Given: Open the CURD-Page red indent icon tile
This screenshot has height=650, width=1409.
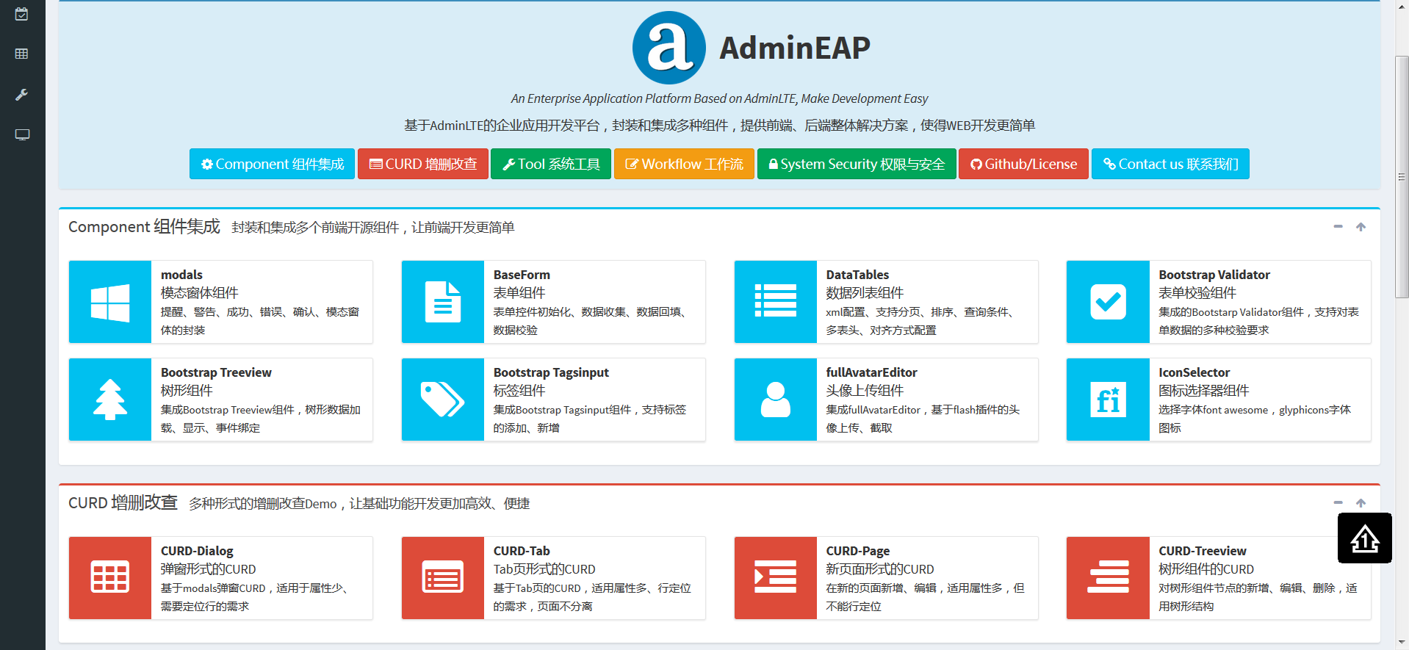Looking at the screenshot, I should point(776,578).
